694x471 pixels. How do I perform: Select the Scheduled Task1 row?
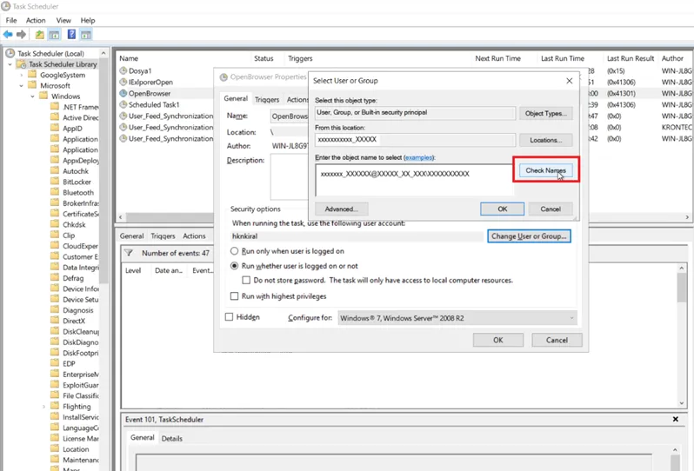point(154,104)
